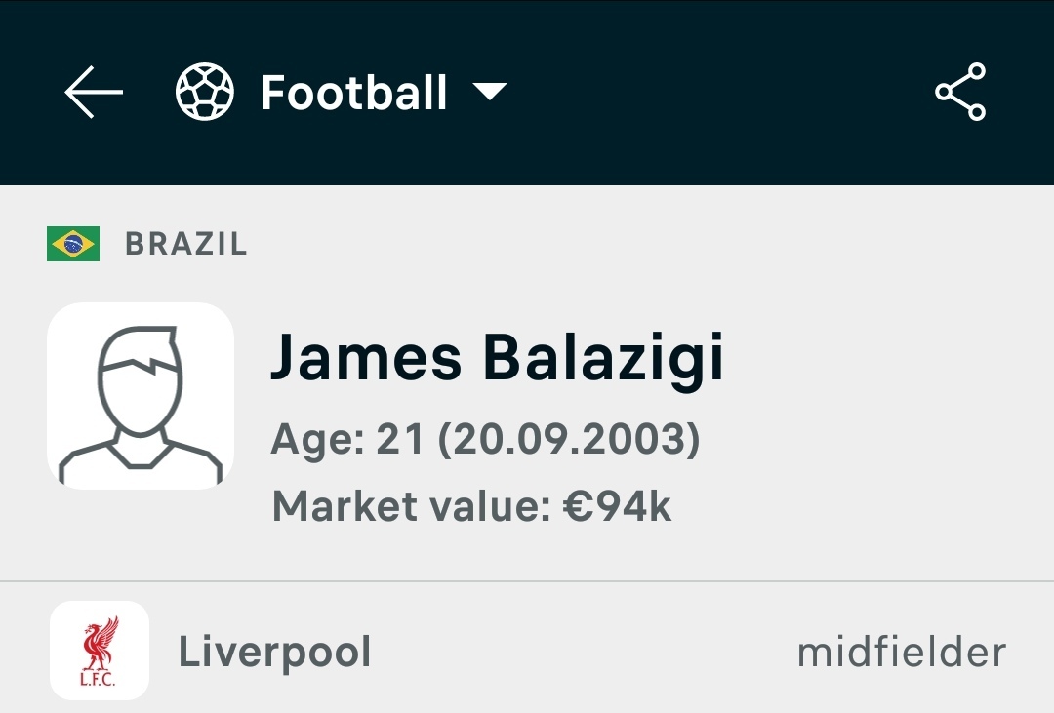Image resolution: width=1054 pixels, height=713 pixels.
Task: Tap the football sport icon
Action: pos(204,92)
